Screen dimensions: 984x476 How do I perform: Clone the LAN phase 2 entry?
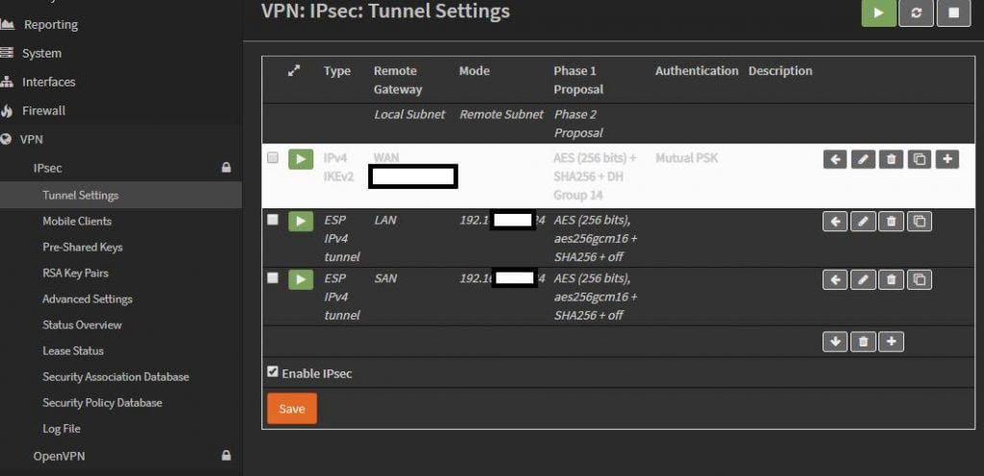[x=920, y=221]
